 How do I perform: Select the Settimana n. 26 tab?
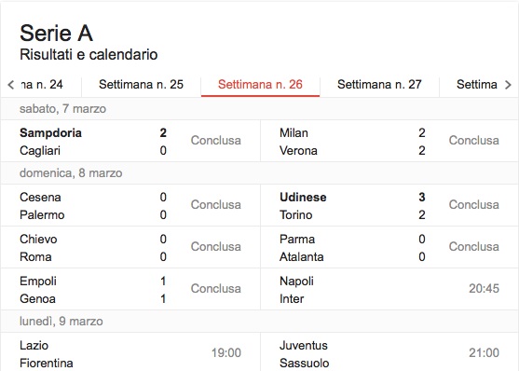coord(260,85)
